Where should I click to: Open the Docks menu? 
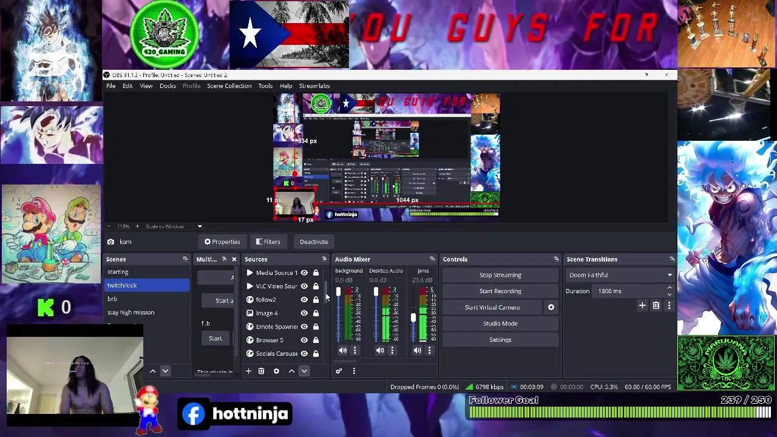[x=168, y=86]
